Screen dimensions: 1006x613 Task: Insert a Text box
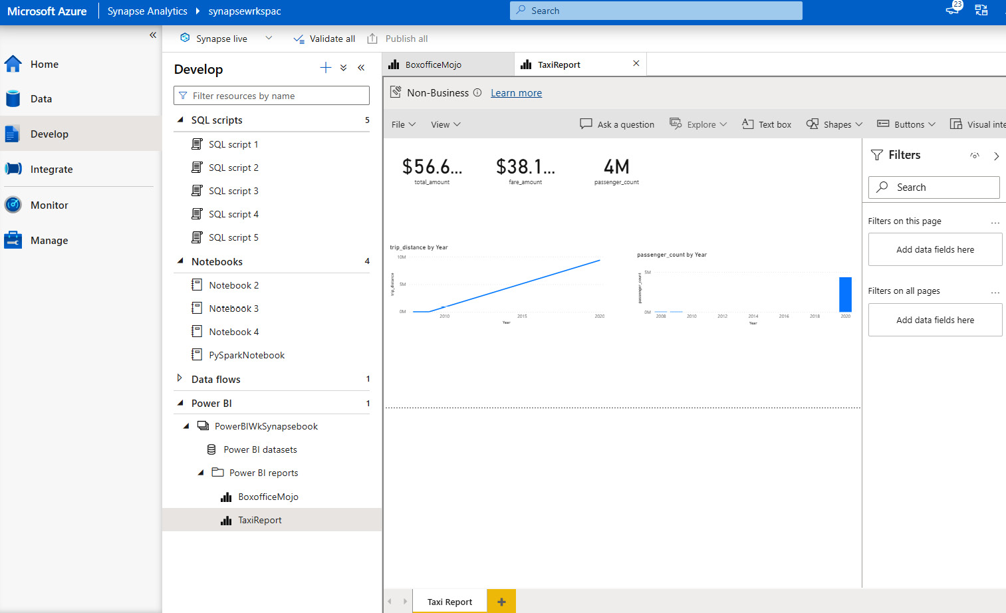[x=767, y=124]
